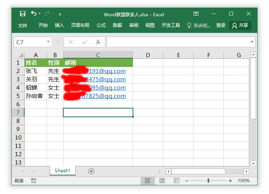Click the vertical scrollbar down arrow
The height and width of the screenshot is (194, 269).
pos(253,163)
